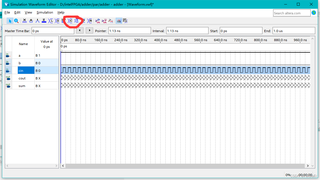
Task: Click the 480.0 ns ruler mark
Action: pyautogui.click(x=181, y=40)
